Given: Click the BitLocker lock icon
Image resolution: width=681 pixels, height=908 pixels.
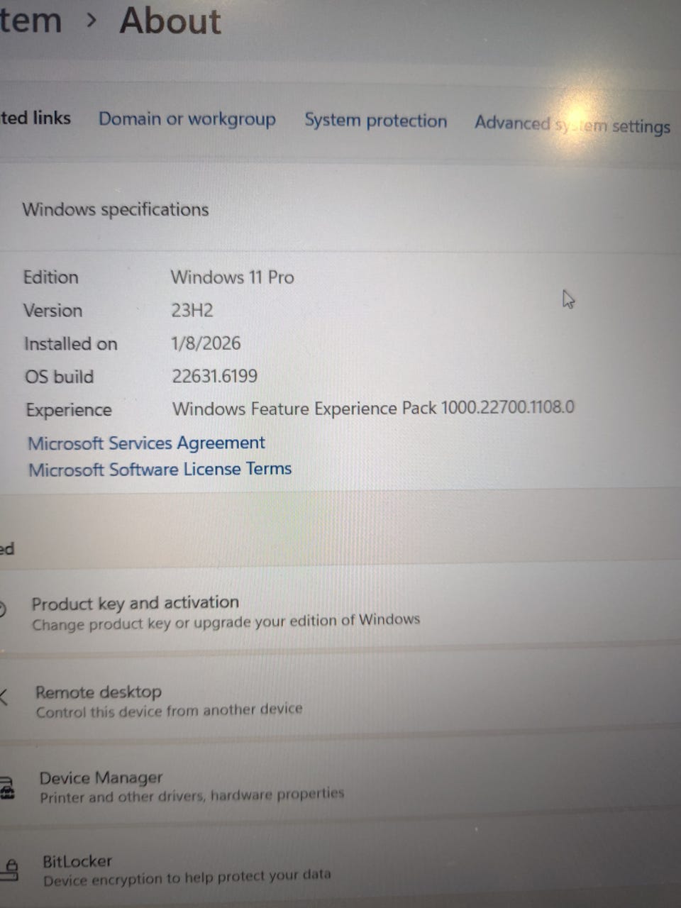Looking at the screenshot, I should click(9, 870).
